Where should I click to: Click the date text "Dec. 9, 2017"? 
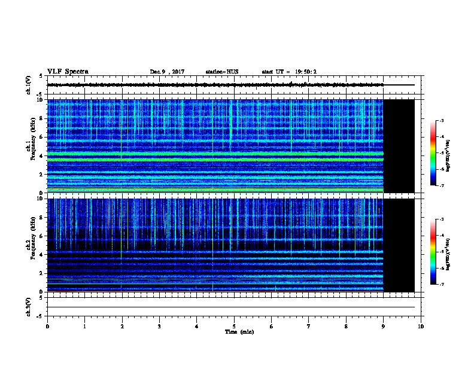tap(167, 72)
